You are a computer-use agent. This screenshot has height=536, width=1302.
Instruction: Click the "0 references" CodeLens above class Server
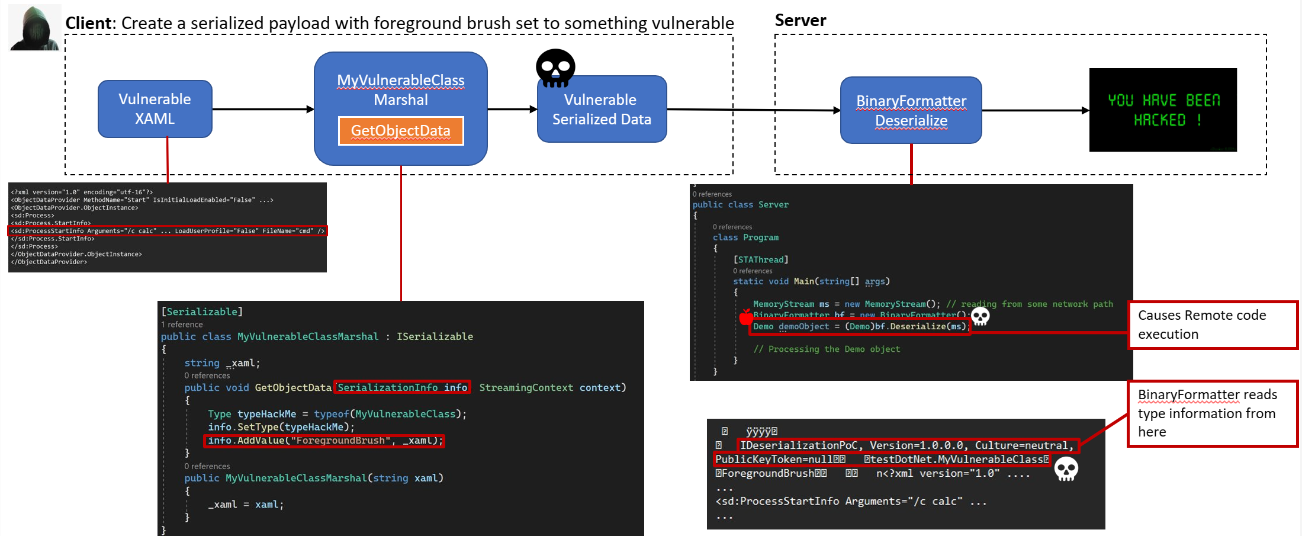(x=712, y=194)
